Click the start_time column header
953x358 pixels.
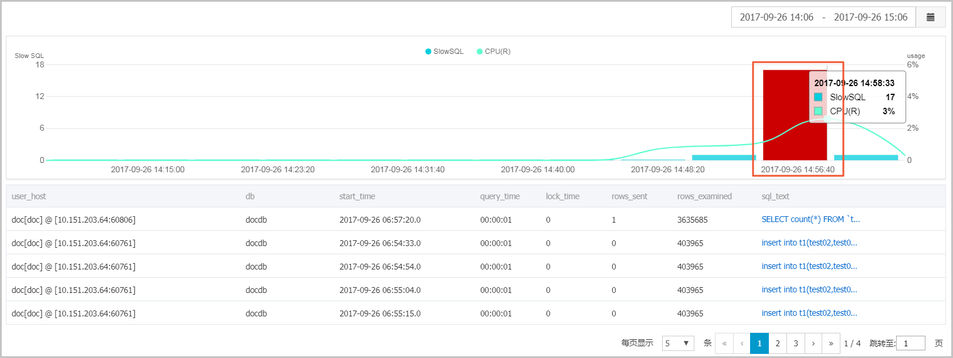[x=357, y=196]
